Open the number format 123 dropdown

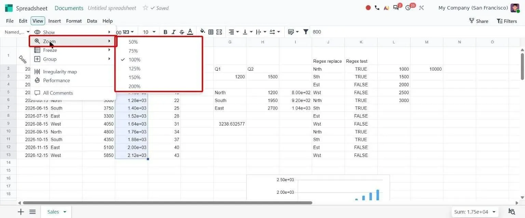coord(128,32)
